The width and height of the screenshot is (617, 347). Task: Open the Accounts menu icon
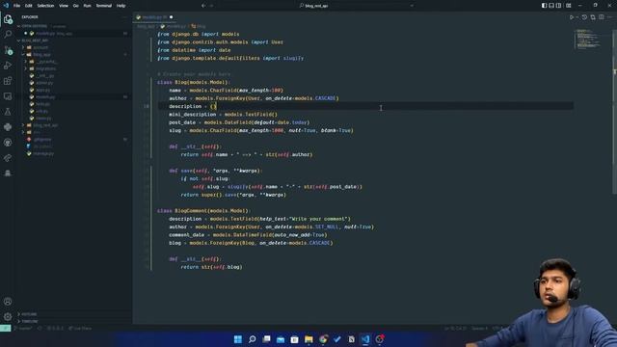pos(8,302)
